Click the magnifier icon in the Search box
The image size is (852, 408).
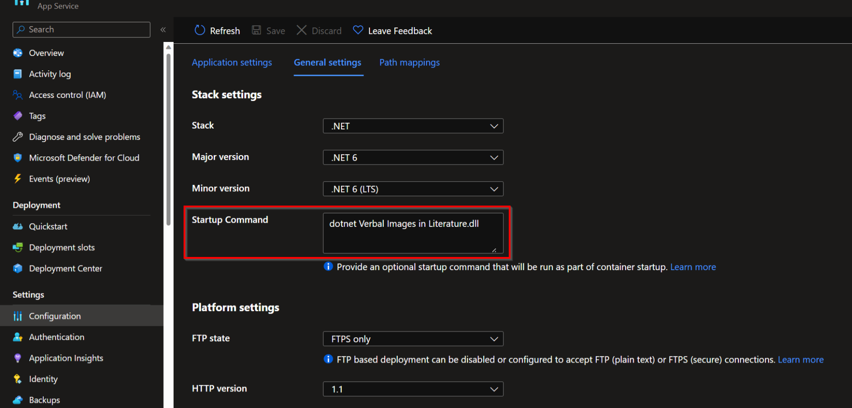pyautogui.click(x=21, y=29)
